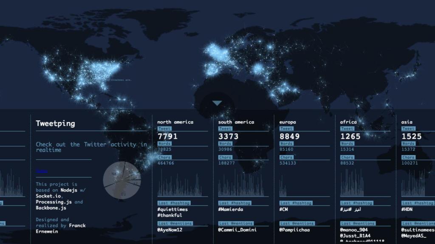Click the Tweetping title heading
The image size is (435, 244).
(55, 124)
